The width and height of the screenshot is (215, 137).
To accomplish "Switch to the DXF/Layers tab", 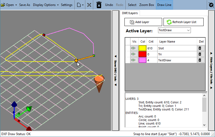I will pyautogui.click(x=130, y=13).
